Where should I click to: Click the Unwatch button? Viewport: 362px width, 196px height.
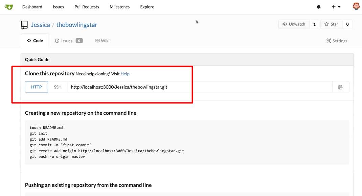pos(294,24)
